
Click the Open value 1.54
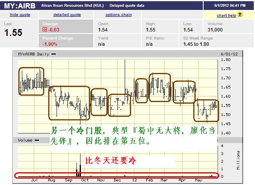coord(103,30)
